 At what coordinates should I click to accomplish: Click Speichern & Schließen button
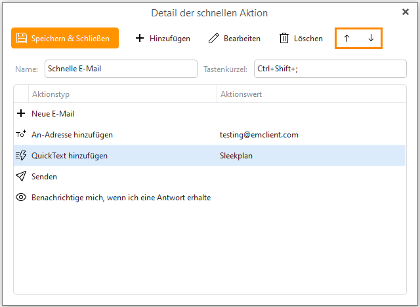pos(65,38)
